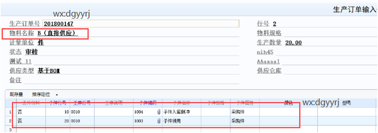
Task: Click the 物料名称 field label
Action: coord(22,33)
